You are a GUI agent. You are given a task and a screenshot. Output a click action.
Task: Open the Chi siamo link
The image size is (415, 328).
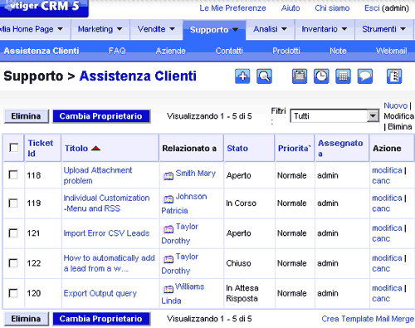coord(332,8)
